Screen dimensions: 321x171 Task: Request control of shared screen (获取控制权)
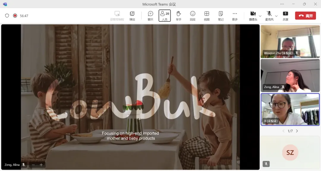pyautogui.click(x=117, y=16)
